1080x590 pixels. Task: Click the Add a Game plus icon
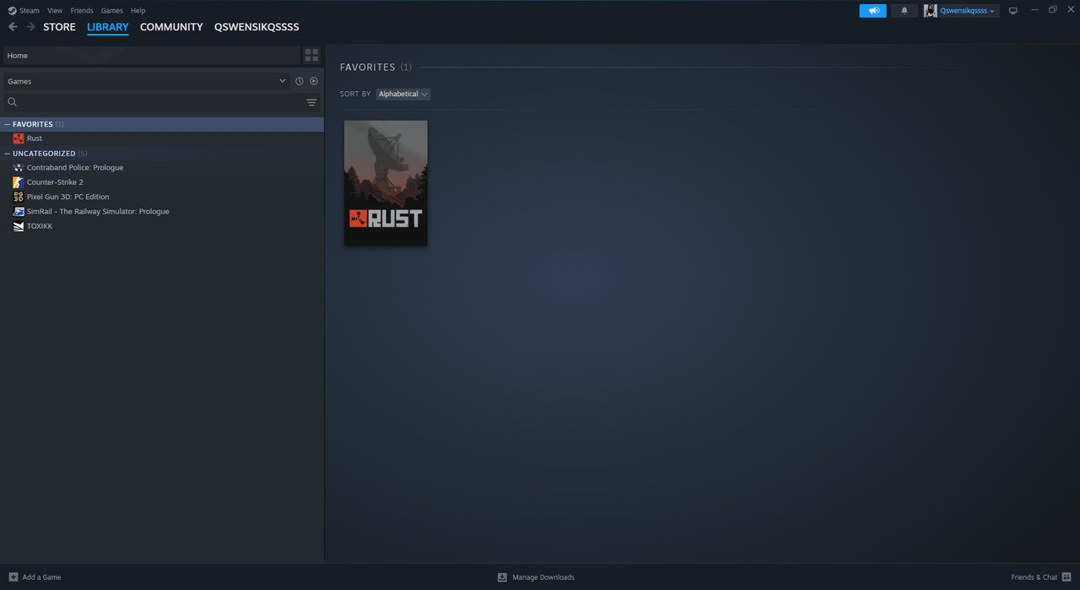[x=13, y=577]
